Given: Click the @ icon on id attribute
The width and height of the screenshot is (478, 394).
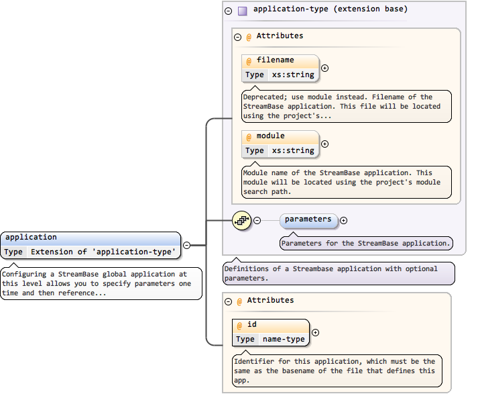Looking at the screenshot, I should point(239,326).
